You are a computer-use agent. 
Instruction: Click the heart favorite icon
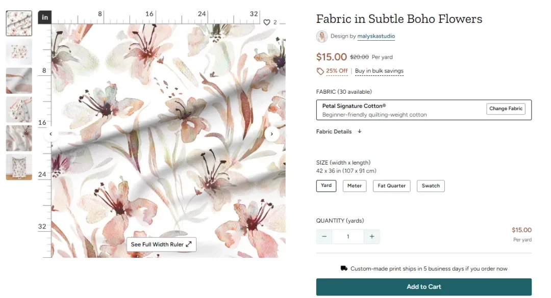point(266,22)
